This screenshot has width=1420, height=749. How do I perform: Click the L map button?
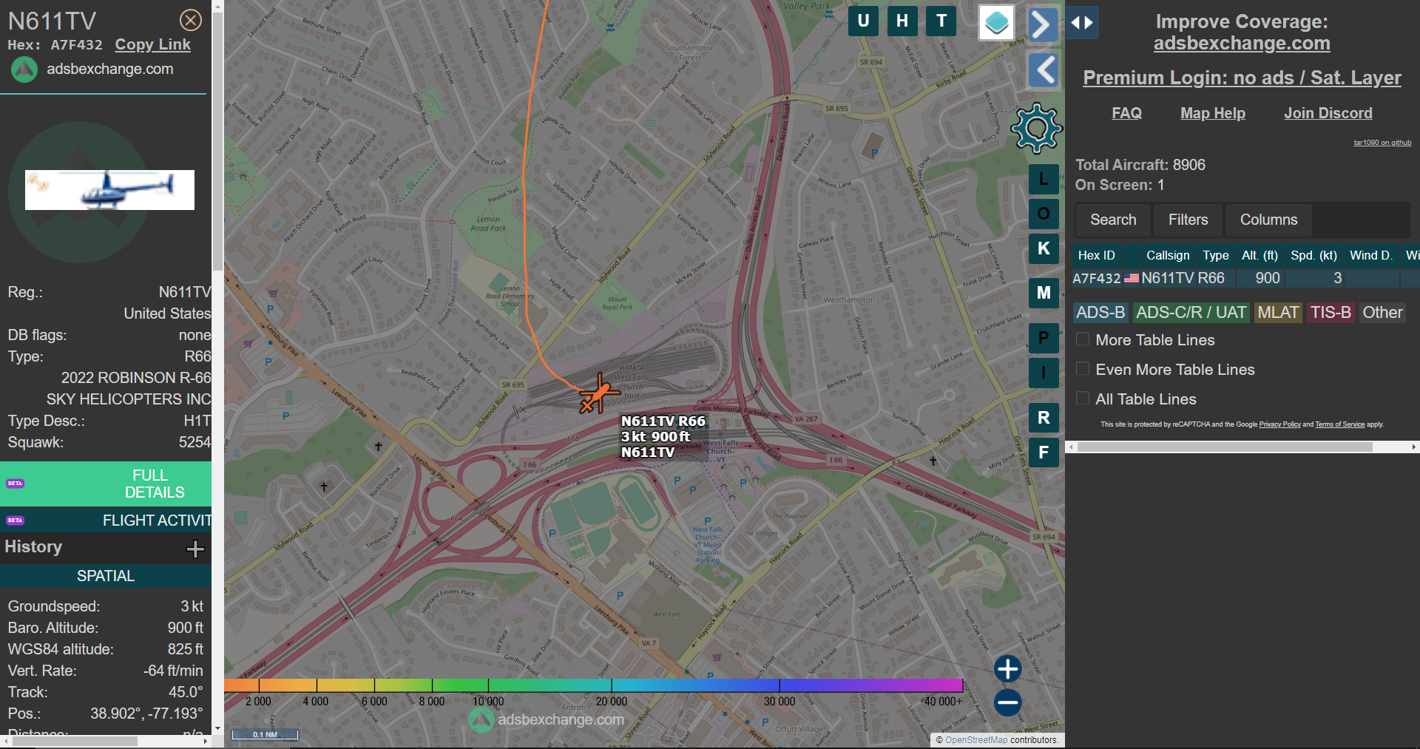tap(1044, 179)
